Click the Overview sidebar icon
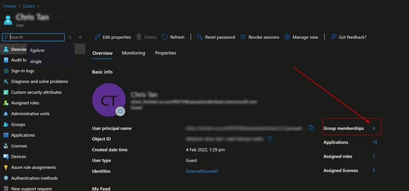The width and height of the screenshot is (409, 191). click(6, 49)
